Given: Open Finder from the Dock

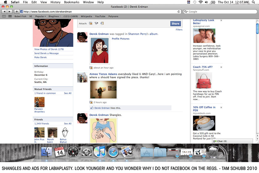Looking at the screenshot, I should pos(46,152).
